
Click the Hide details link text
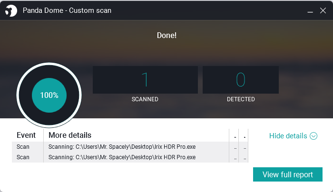point(288,136)
